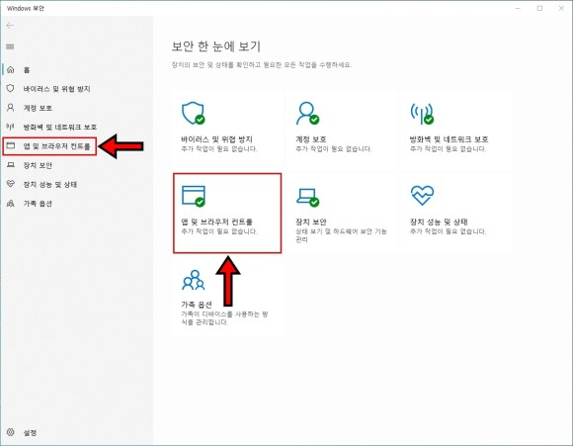The height and width of the screenshot is (446, 573).
Task: Click the back arrow button
Action: 10,26
